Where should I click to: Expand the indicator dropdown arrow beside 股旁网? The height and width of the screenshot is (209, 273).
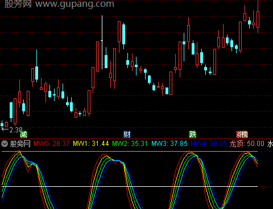[5, 144]
